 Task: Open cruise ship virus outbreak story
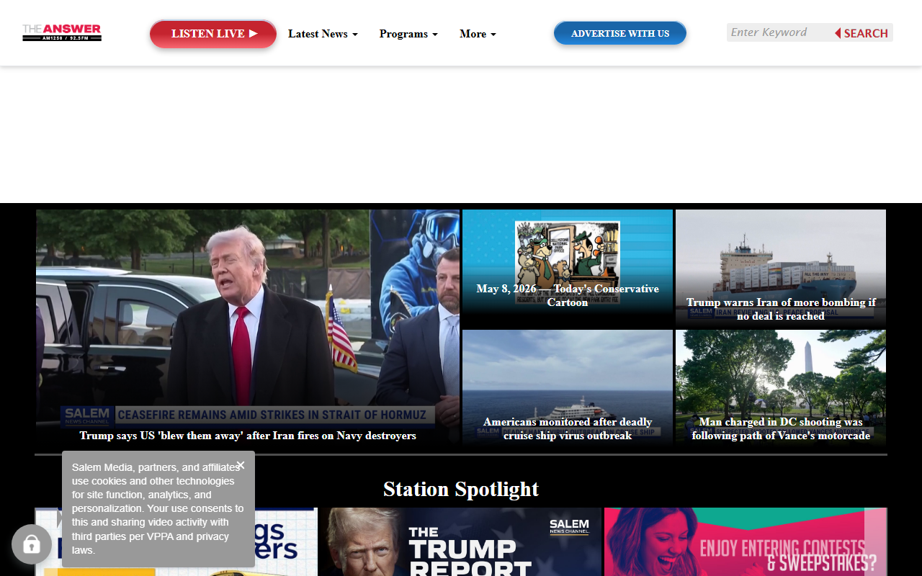[x=568, y=388]
